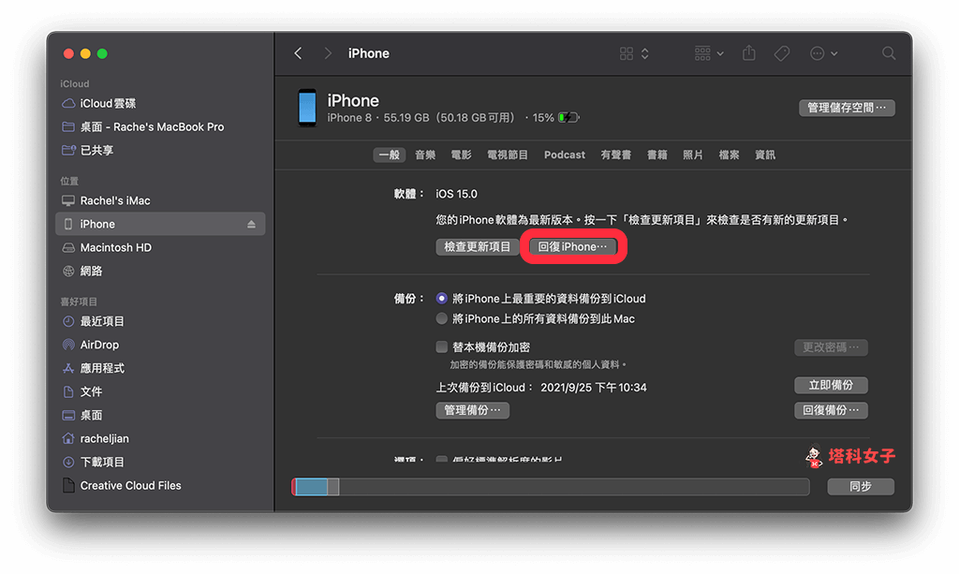This screenshot has width=959, height=574.
Task: Click 更改密碼 button
Action: (831, 347)
